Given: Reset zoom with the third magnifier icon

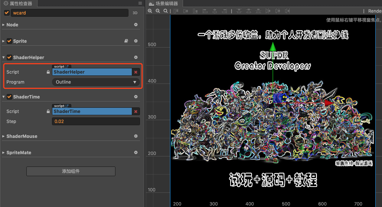Looking at the screenshot, I should (165, 11).
